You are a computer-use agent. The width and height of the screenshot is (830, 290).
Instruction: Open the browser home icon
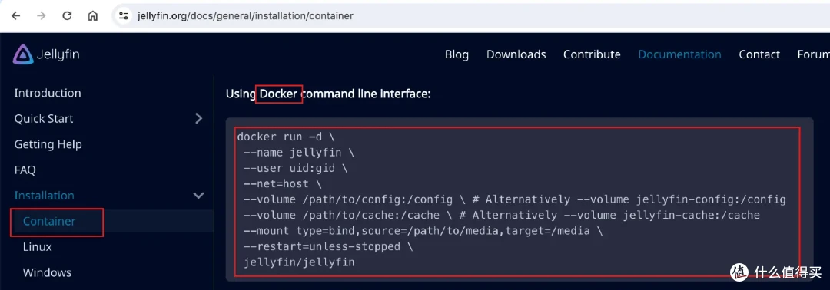tap(93, 16)
